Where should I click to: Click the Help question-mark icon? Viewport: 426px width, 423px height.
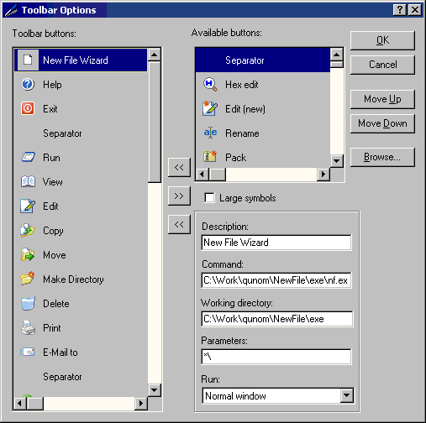coord(28,84)
